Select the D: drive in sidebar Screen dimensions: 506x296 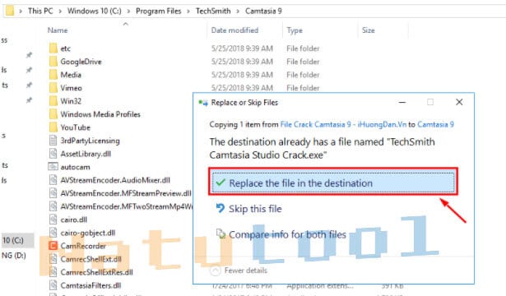coord(13,256)
